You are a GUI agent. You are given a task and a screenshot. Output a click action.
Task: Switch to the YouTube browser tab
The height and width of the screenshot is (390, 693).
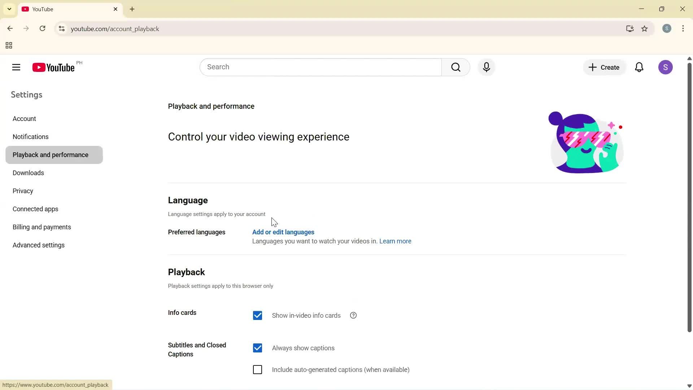tap(65, 9)
